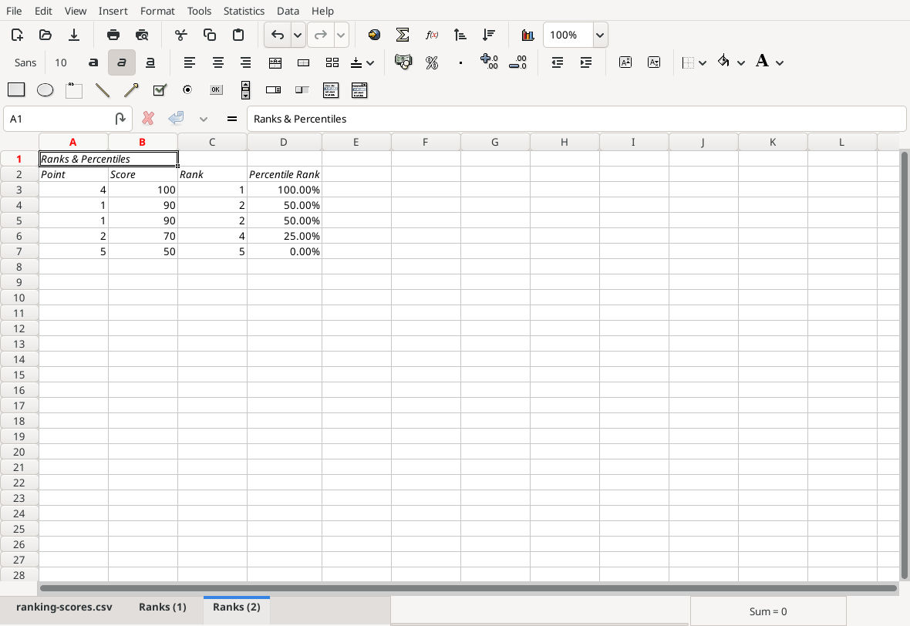Viewport: 910px width, 626px height.
Task: Click the Sum = 0 status indicator
Action: 768,611
